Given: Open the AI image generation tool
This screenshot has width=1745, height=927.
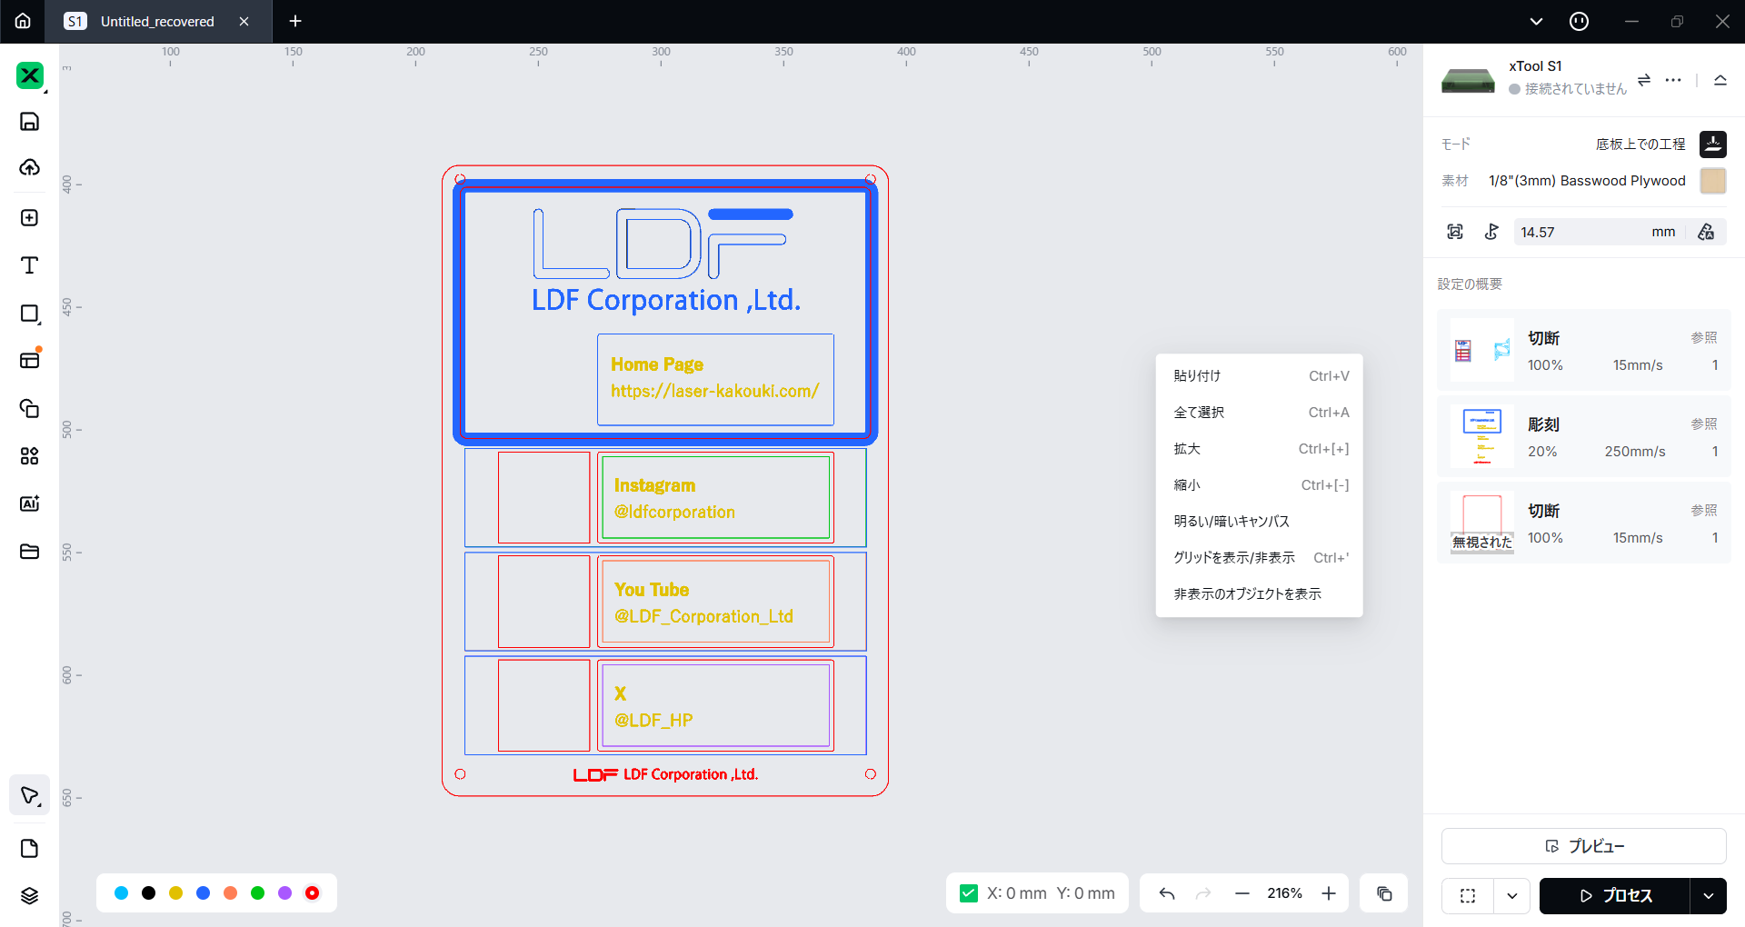Looking at the screenshot, I should click(29, 503).
